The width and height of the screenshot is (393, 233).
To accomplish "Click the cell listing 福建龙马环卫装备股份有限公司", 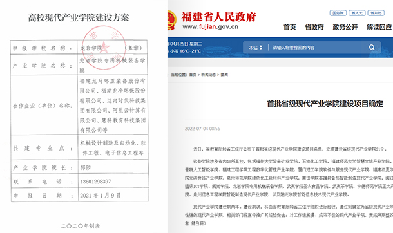I will tap(113, 106).
